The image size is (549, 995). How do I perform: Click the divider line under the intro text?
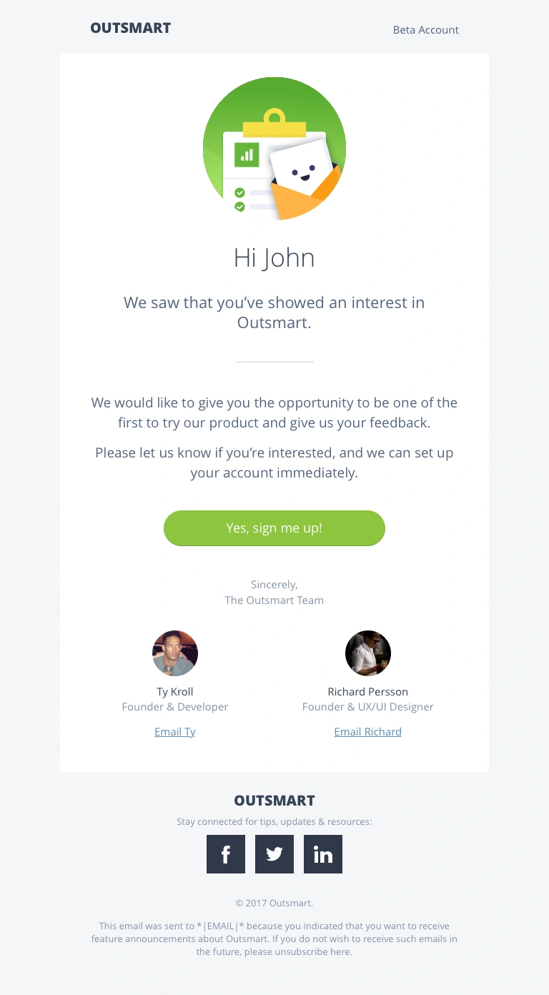coord(274,362)
